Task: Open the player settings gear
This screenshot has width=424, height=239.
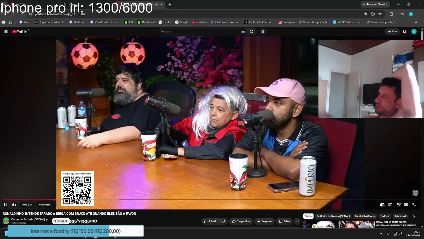Action: click(398, 205)
